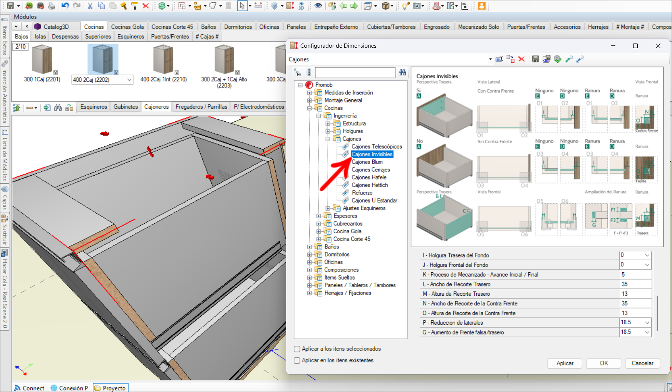Image resolution: width=672 pixels, height=392 pixels.
Task: Click the binoculars search icon beside tree search box
Action: (x=402, y=72)
